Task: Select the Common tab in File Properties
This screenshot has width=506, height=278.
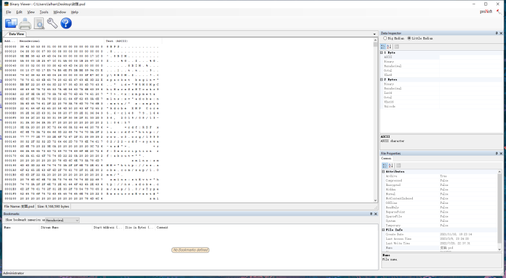Action: [x=386, y=158]
